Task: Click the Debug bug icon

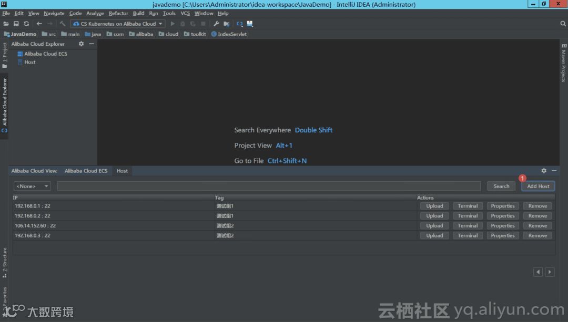Action: [x=182, y=24]
